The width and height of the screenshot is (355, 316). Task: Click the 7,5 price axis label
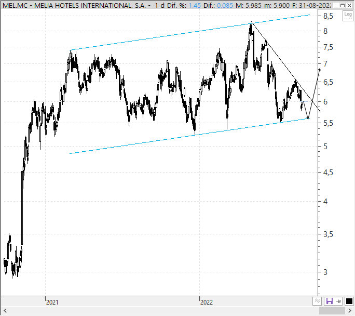[x=328, y=47]
